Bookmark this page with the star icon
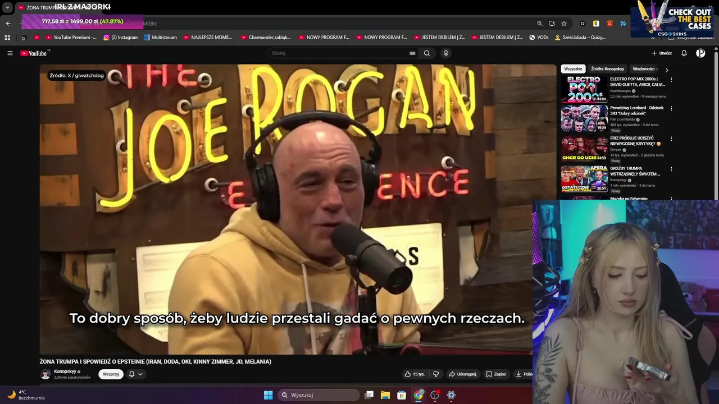 [564, 24]
